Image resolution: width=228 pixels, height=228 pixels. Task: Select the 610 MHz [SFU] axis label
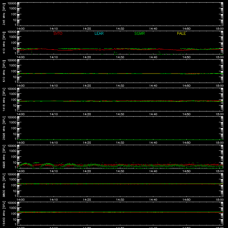click(x=4, y=71)
